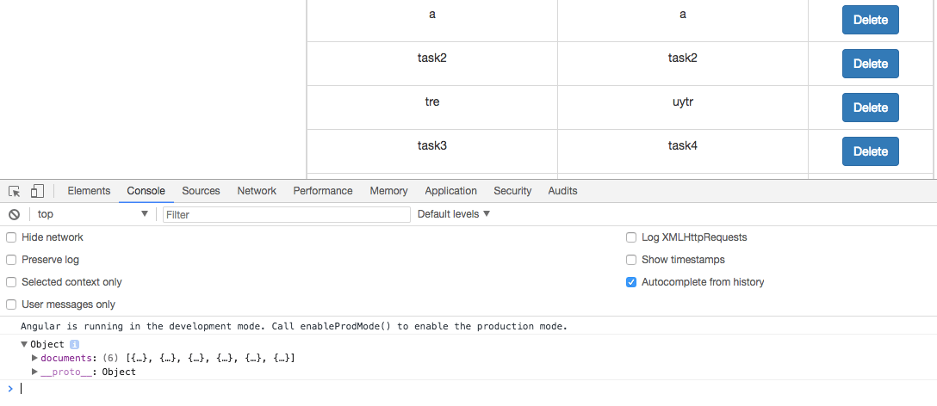Switch to the Security tab
This screenshot has width=937, height=406.
[512, 191]
